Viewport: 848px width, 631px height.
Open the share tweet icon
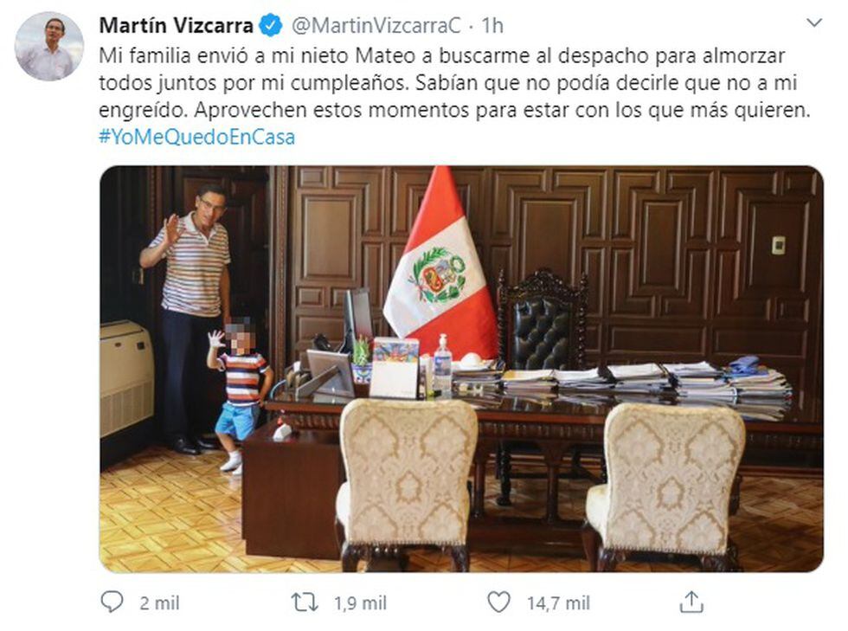click(x=691, y=602)
